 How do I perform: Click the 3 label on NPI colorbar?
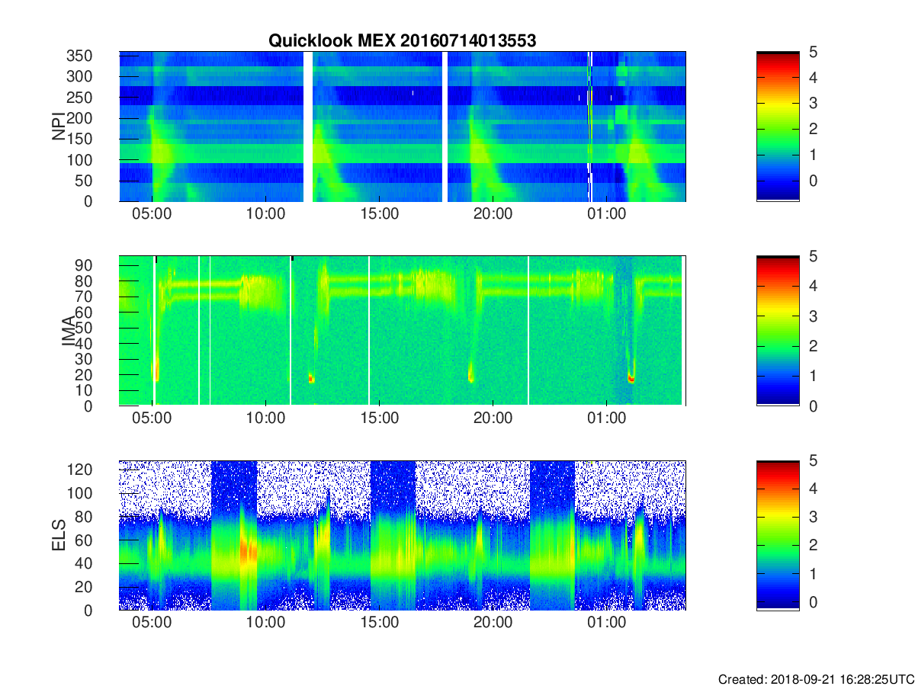pos(813,103)
